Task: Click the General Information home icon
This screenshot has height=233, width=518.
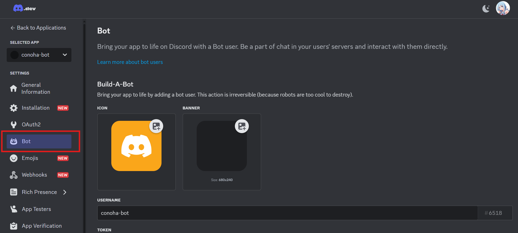Action: tap(13, 88)
